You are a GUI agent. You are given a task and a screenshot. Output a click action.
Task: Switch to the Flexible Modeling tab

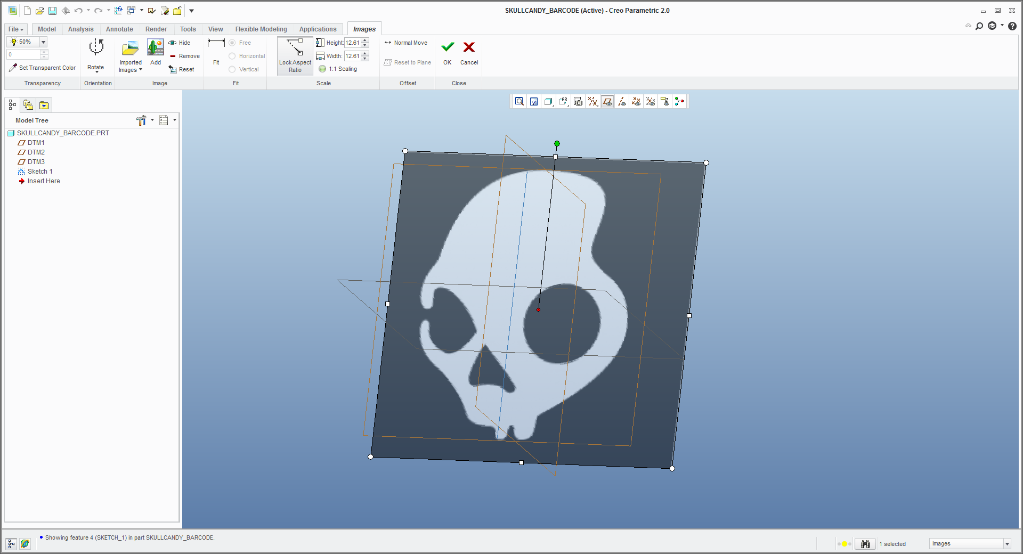[x=261, y=29]
